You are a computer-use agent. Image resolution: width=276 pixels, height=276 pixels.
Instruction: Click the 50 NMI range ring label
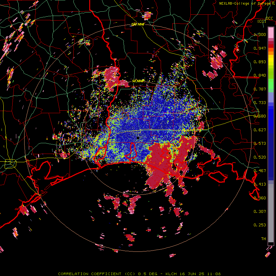(138, 81)
